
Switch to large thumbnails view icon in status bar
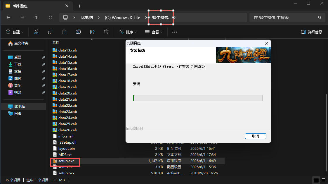[x=324, y=180]
